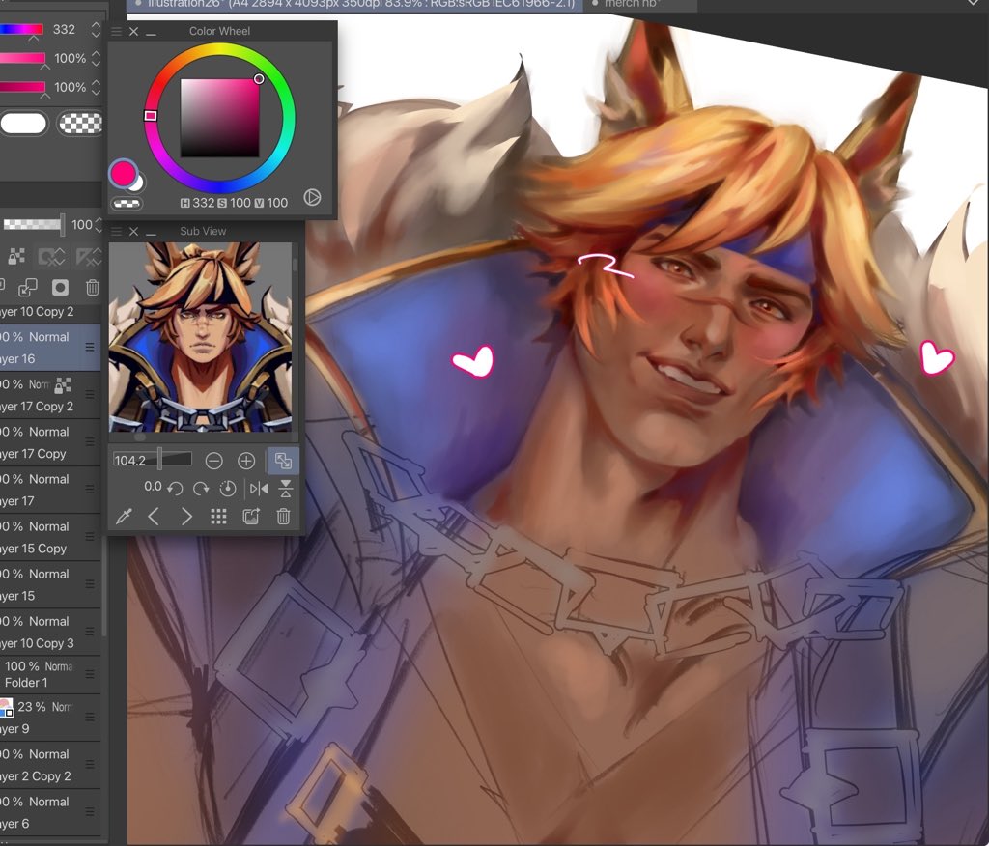Click the saturation slider at 100%

pyautogui.click(x=23, y=58)
